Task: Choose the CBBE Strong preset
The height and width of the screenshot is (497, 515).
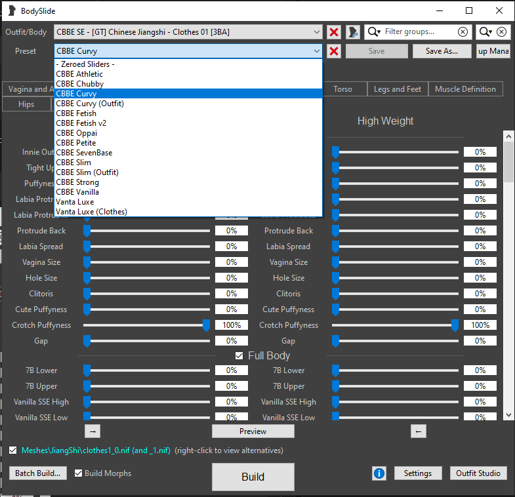Action: [x=188, y=182]
